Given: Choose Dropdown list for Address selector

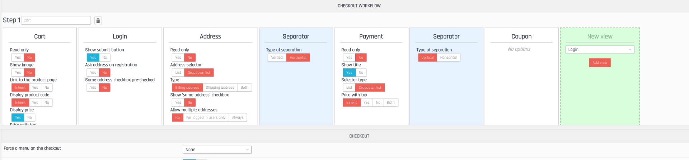Looking at the screenshot, I should [199, 73].
